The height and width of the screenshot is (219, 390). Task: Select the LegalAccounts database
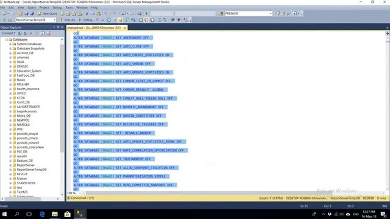coord(27,111)
